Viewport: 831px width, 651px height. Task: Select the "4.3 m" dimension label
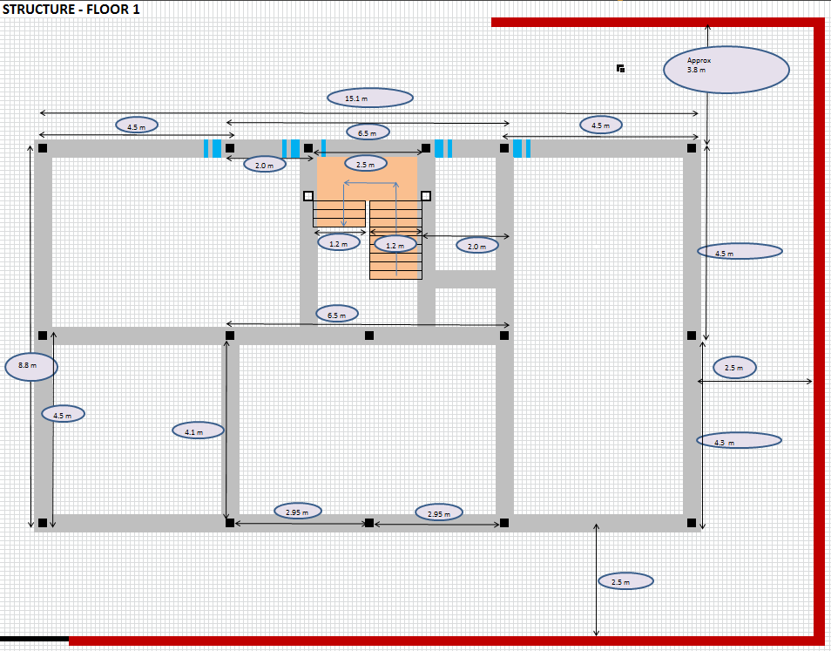click(739, 441)
